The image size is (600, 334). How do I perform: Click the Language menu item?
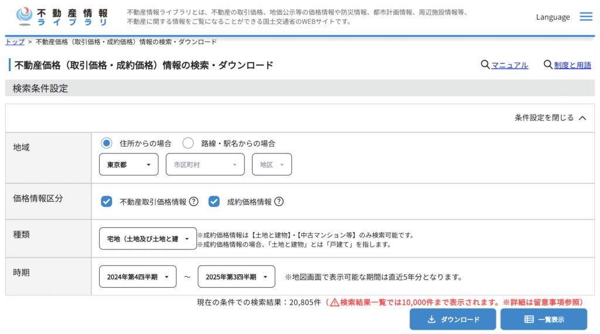(x=553, y=17)
